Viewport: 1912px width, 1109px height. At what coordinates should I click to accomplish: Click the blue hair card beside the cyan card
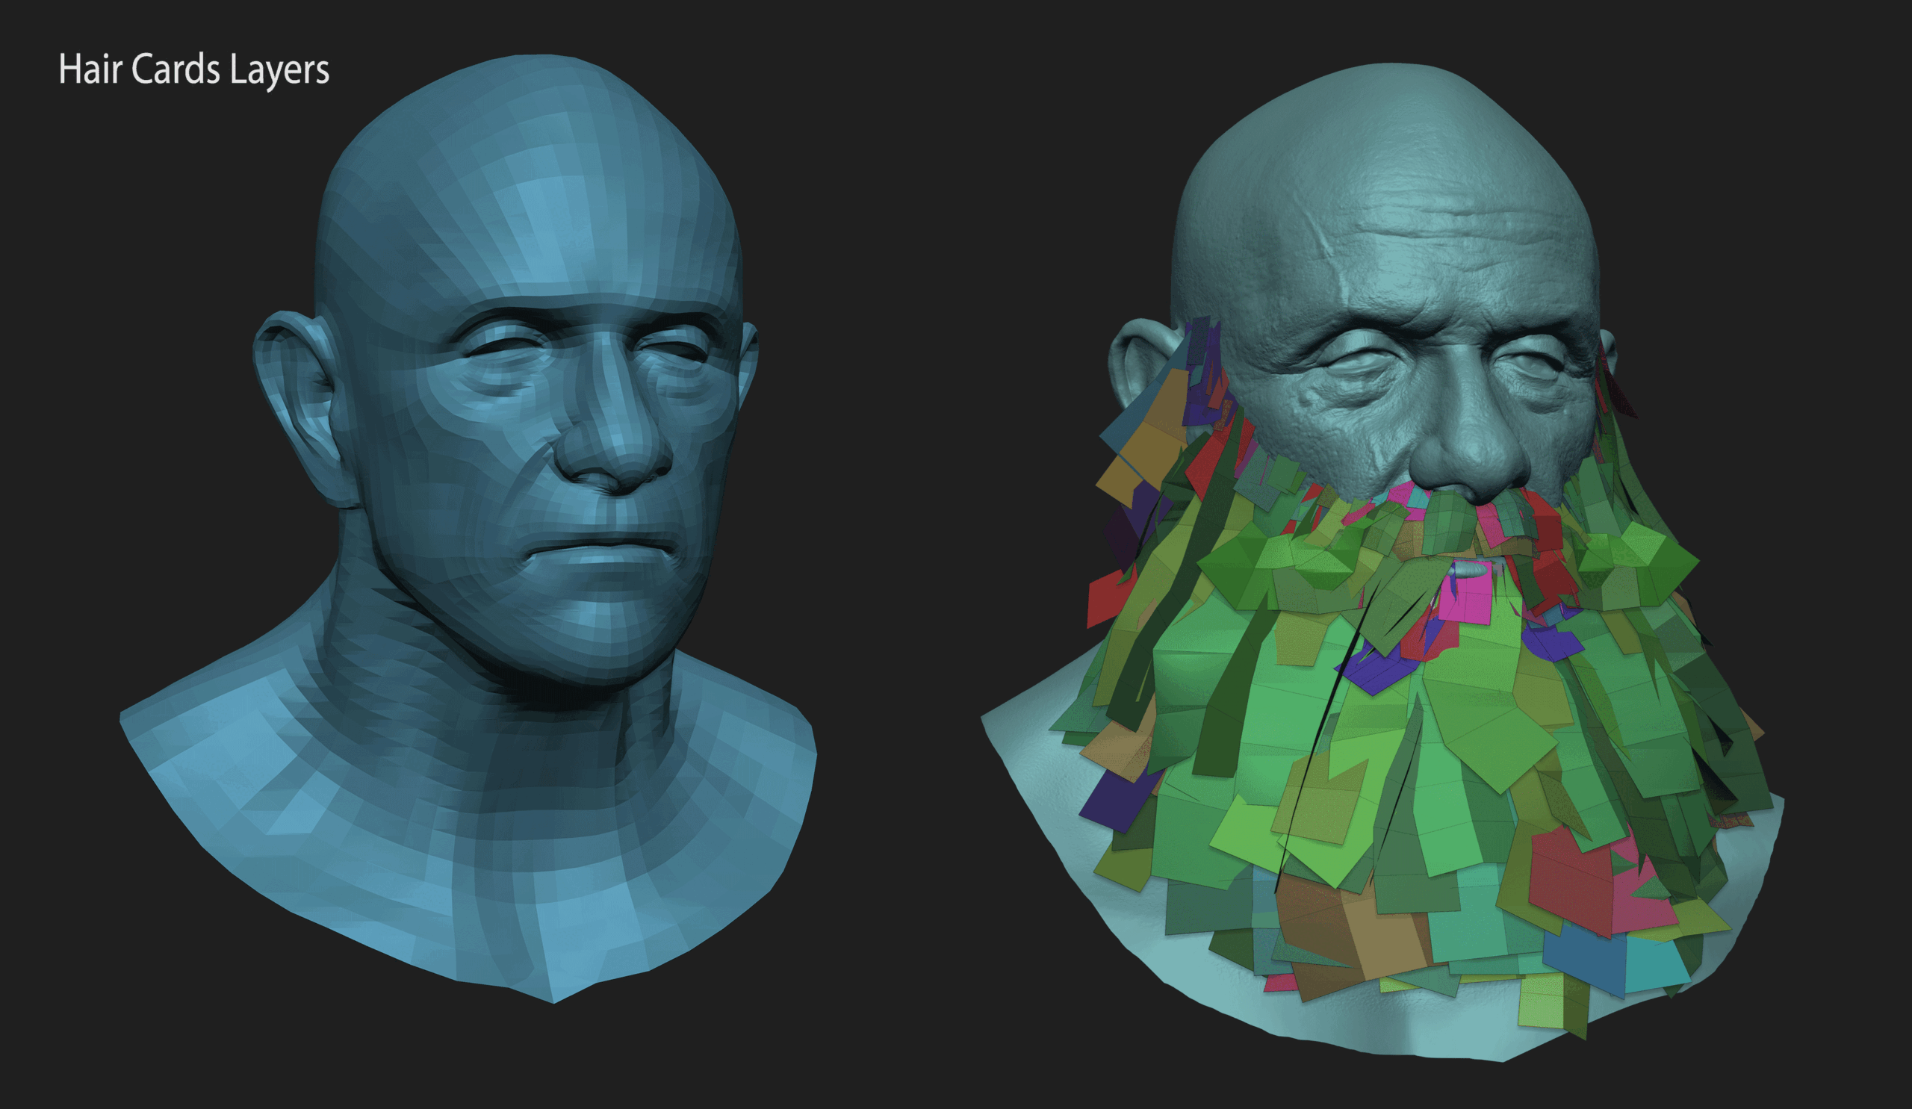(1586, 960)
